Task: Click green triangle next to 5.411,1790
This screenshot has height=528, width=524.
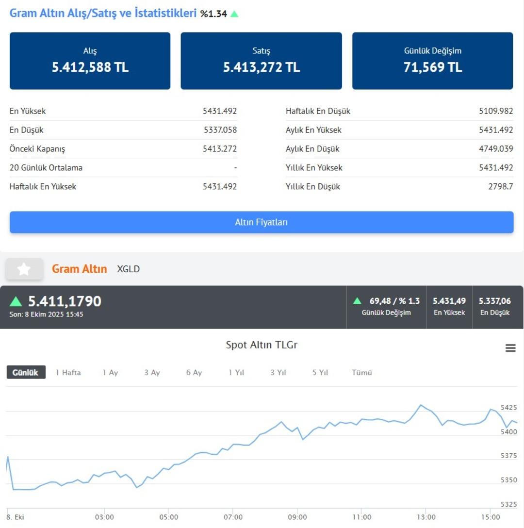Action: click(x=16, y=302)
